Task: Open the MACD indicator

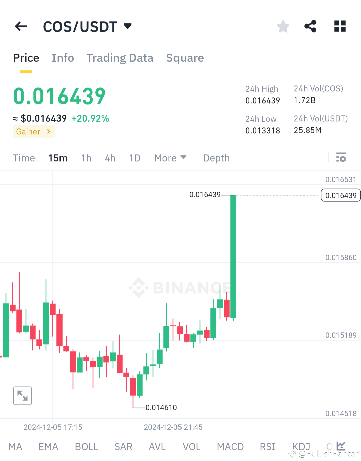Action: pyautogui.click(x=230, y=446)
